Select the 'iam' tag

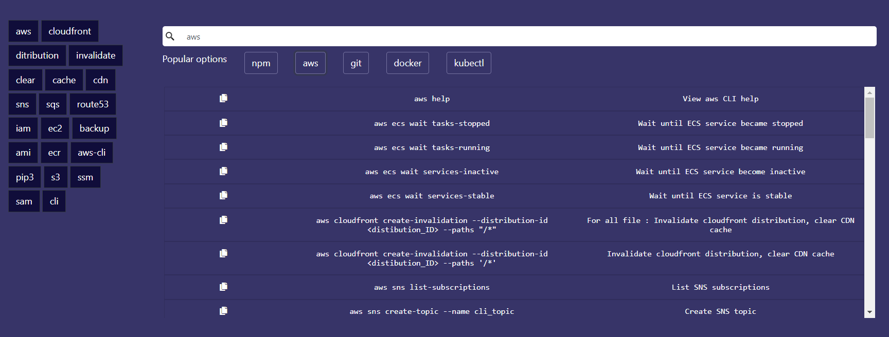[23, 128]
